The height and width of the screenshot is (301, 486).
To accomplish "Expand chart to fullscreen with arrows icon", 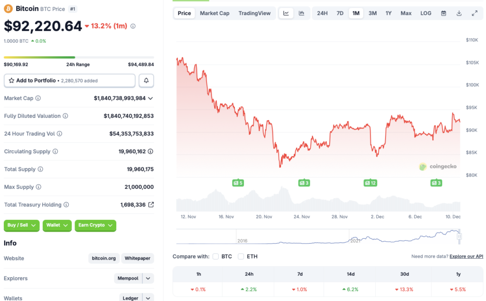I will (x=475, y=13).
